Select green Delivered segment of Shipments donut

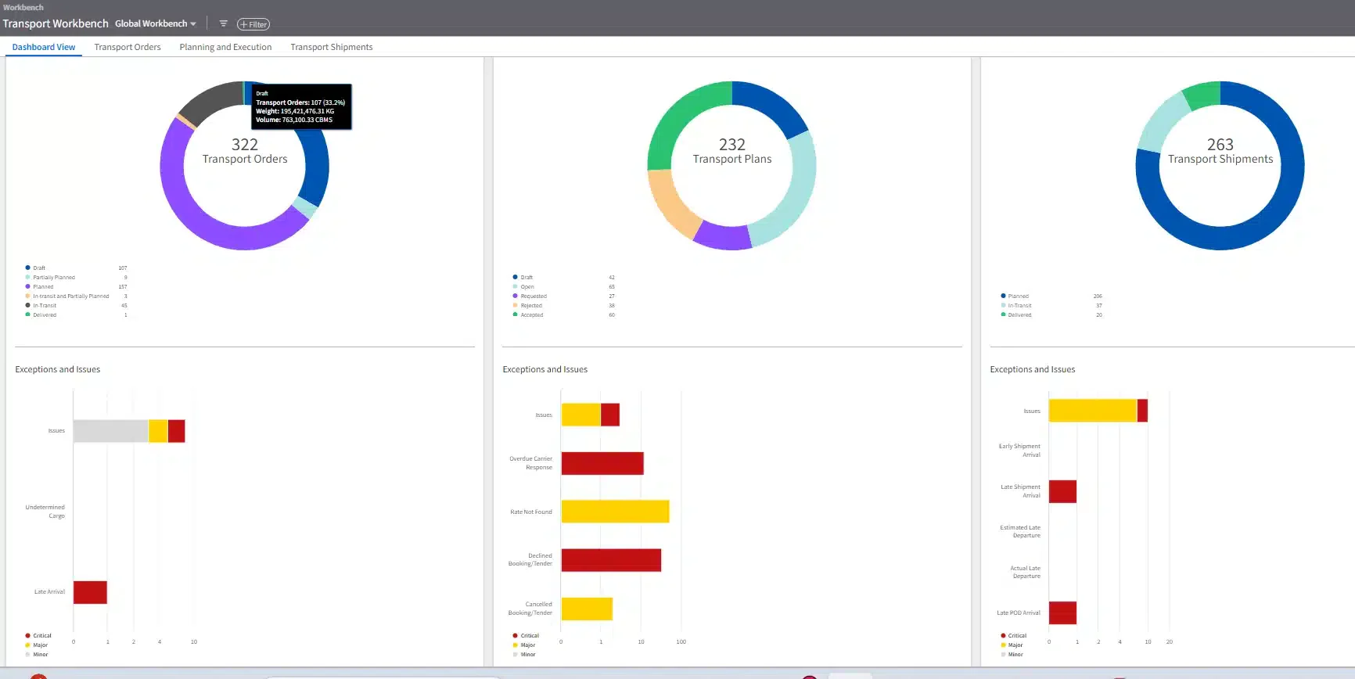click(x=1203, y=95)
